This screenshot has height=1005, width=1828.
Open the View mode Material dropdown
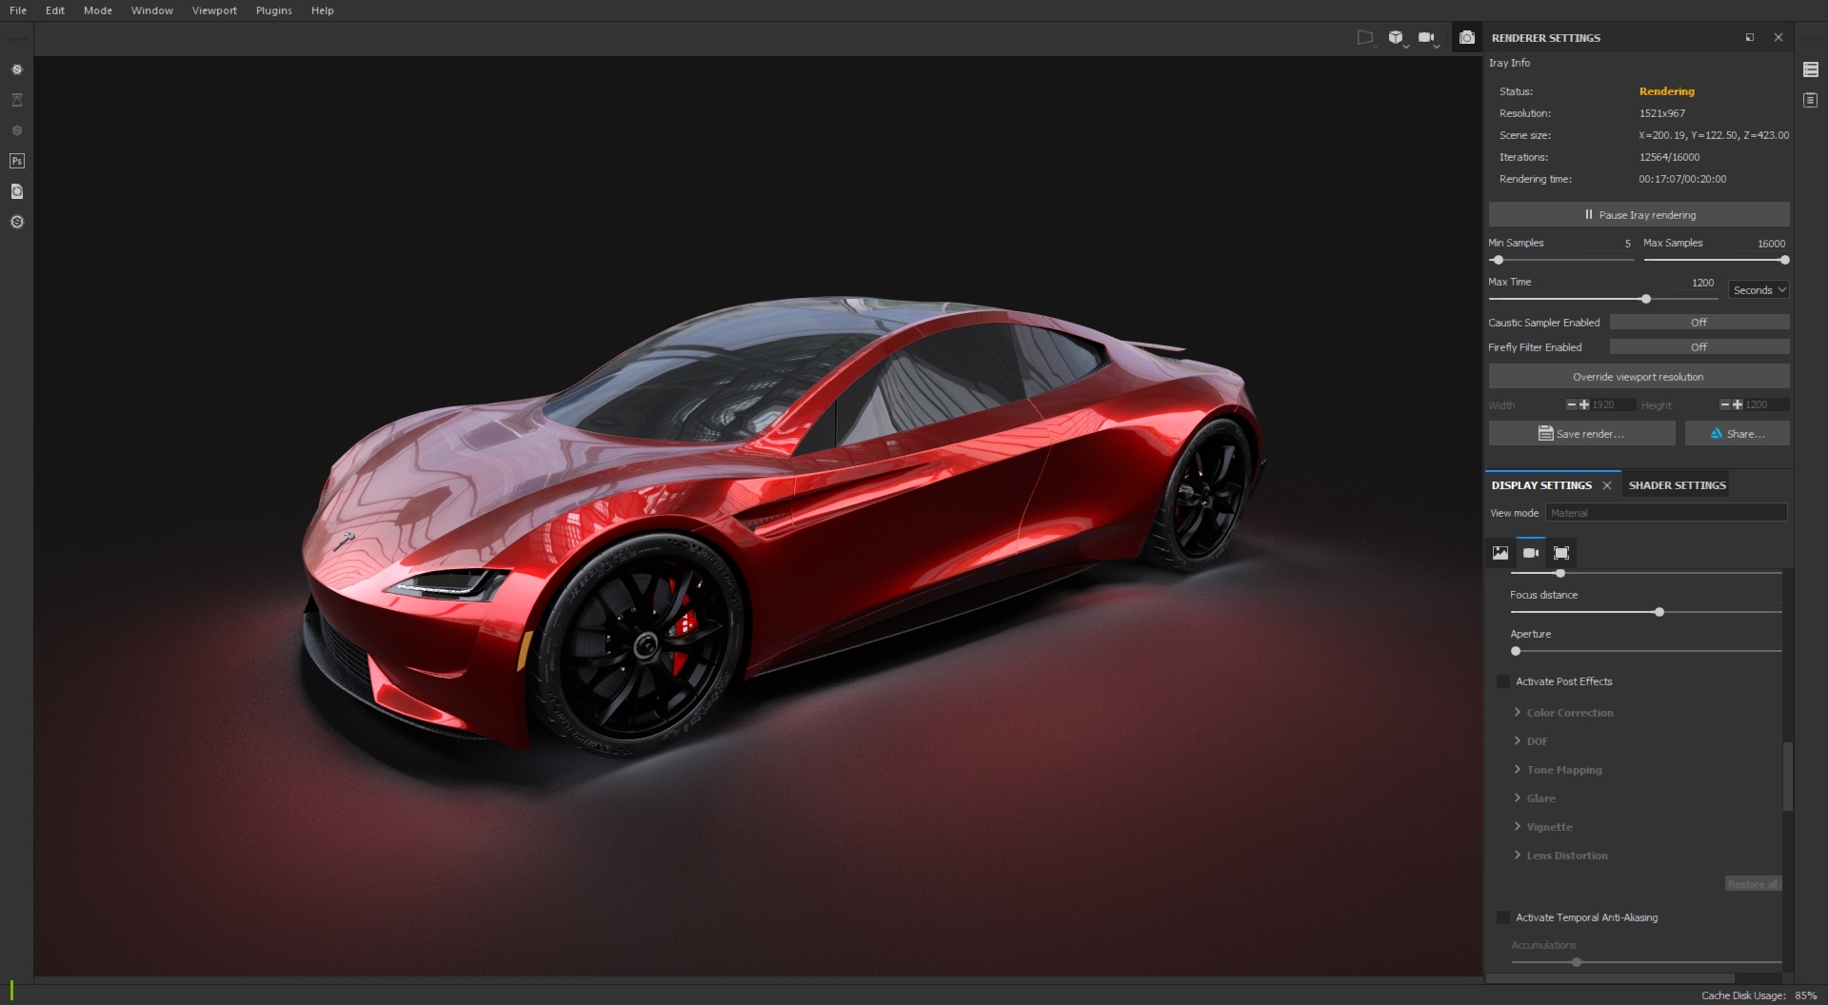coord(1666,513)
